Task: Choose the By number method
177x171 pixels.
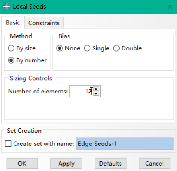Action: click(11, 60)
